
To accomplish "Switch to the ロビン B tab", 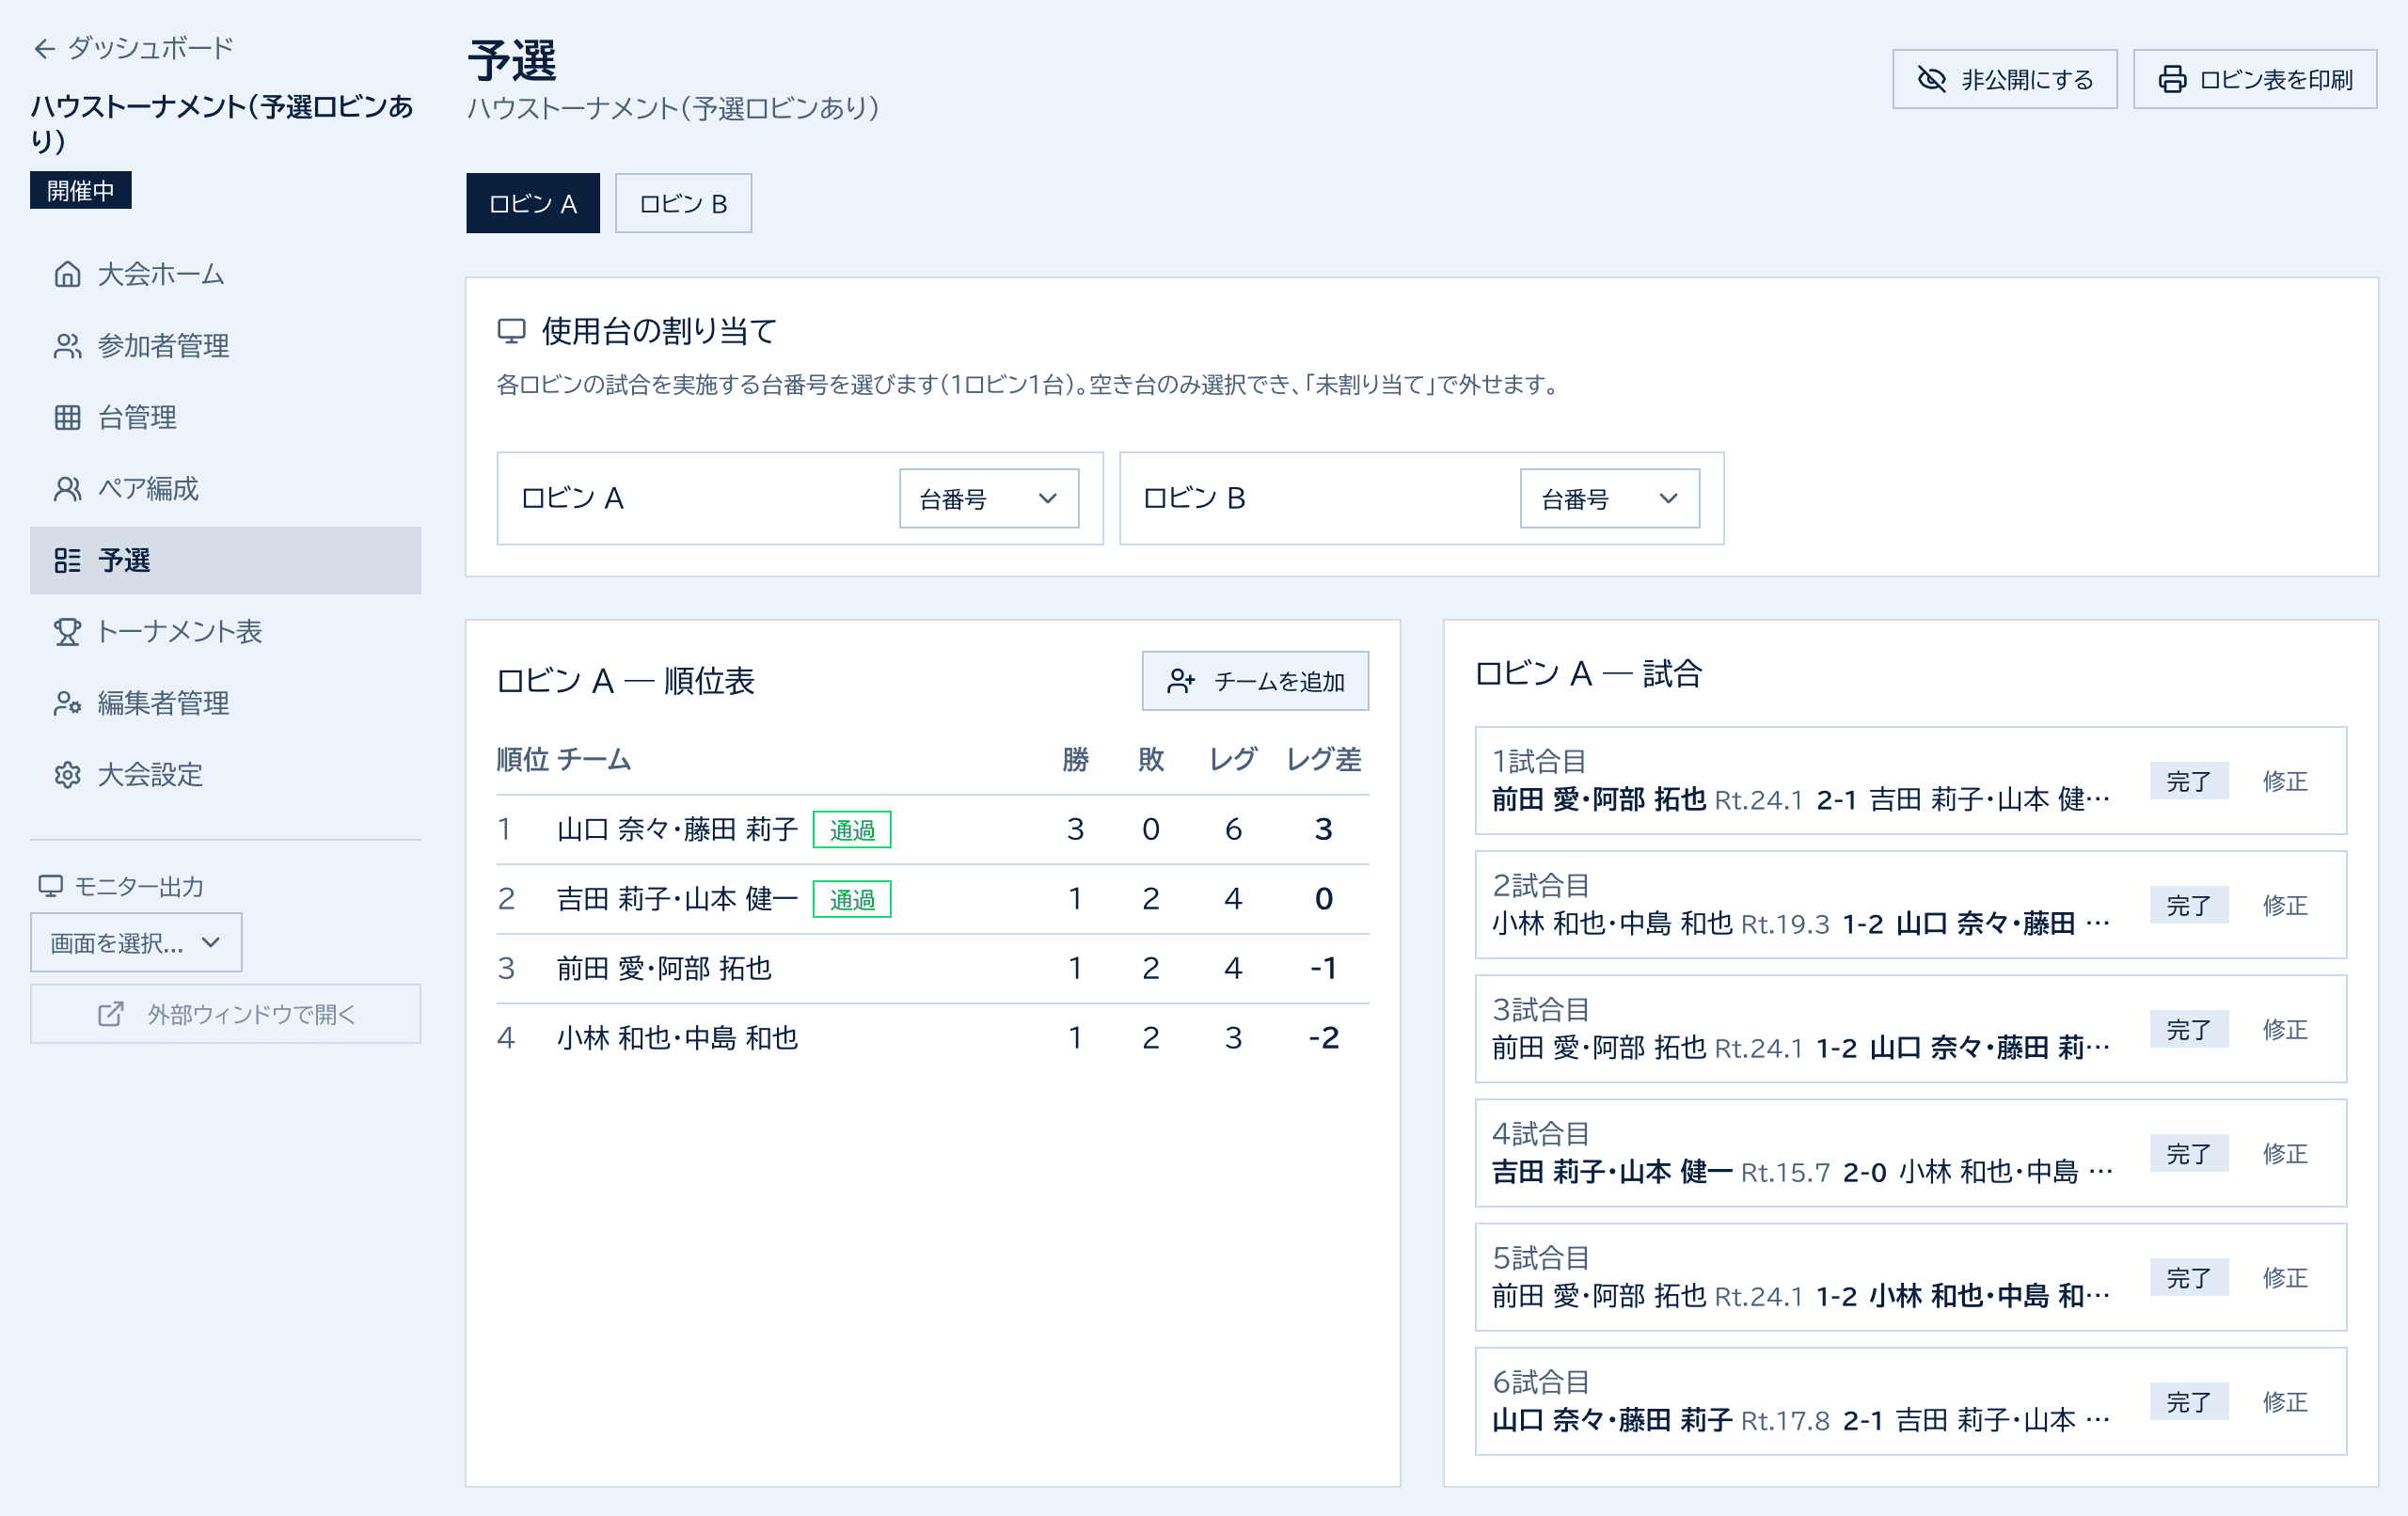I will [683, 203].
